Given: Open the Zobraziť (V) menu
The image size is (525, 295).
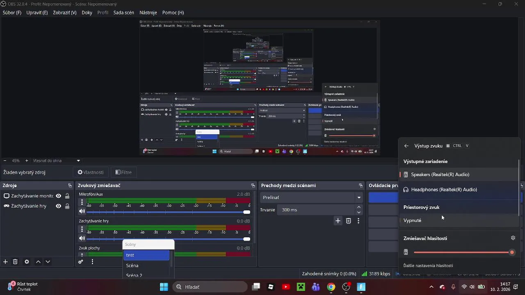Looking at the screenshot, I should tap(65, 13).
